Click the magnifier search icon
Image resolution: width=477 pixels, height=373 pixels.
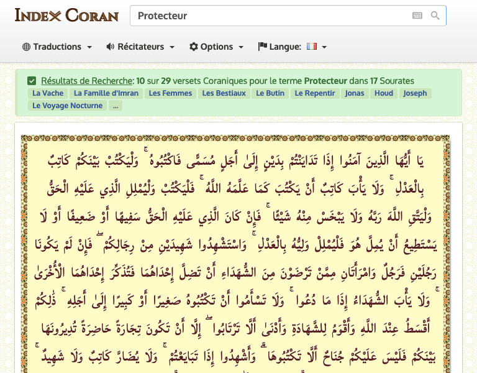tap(435, 16)
